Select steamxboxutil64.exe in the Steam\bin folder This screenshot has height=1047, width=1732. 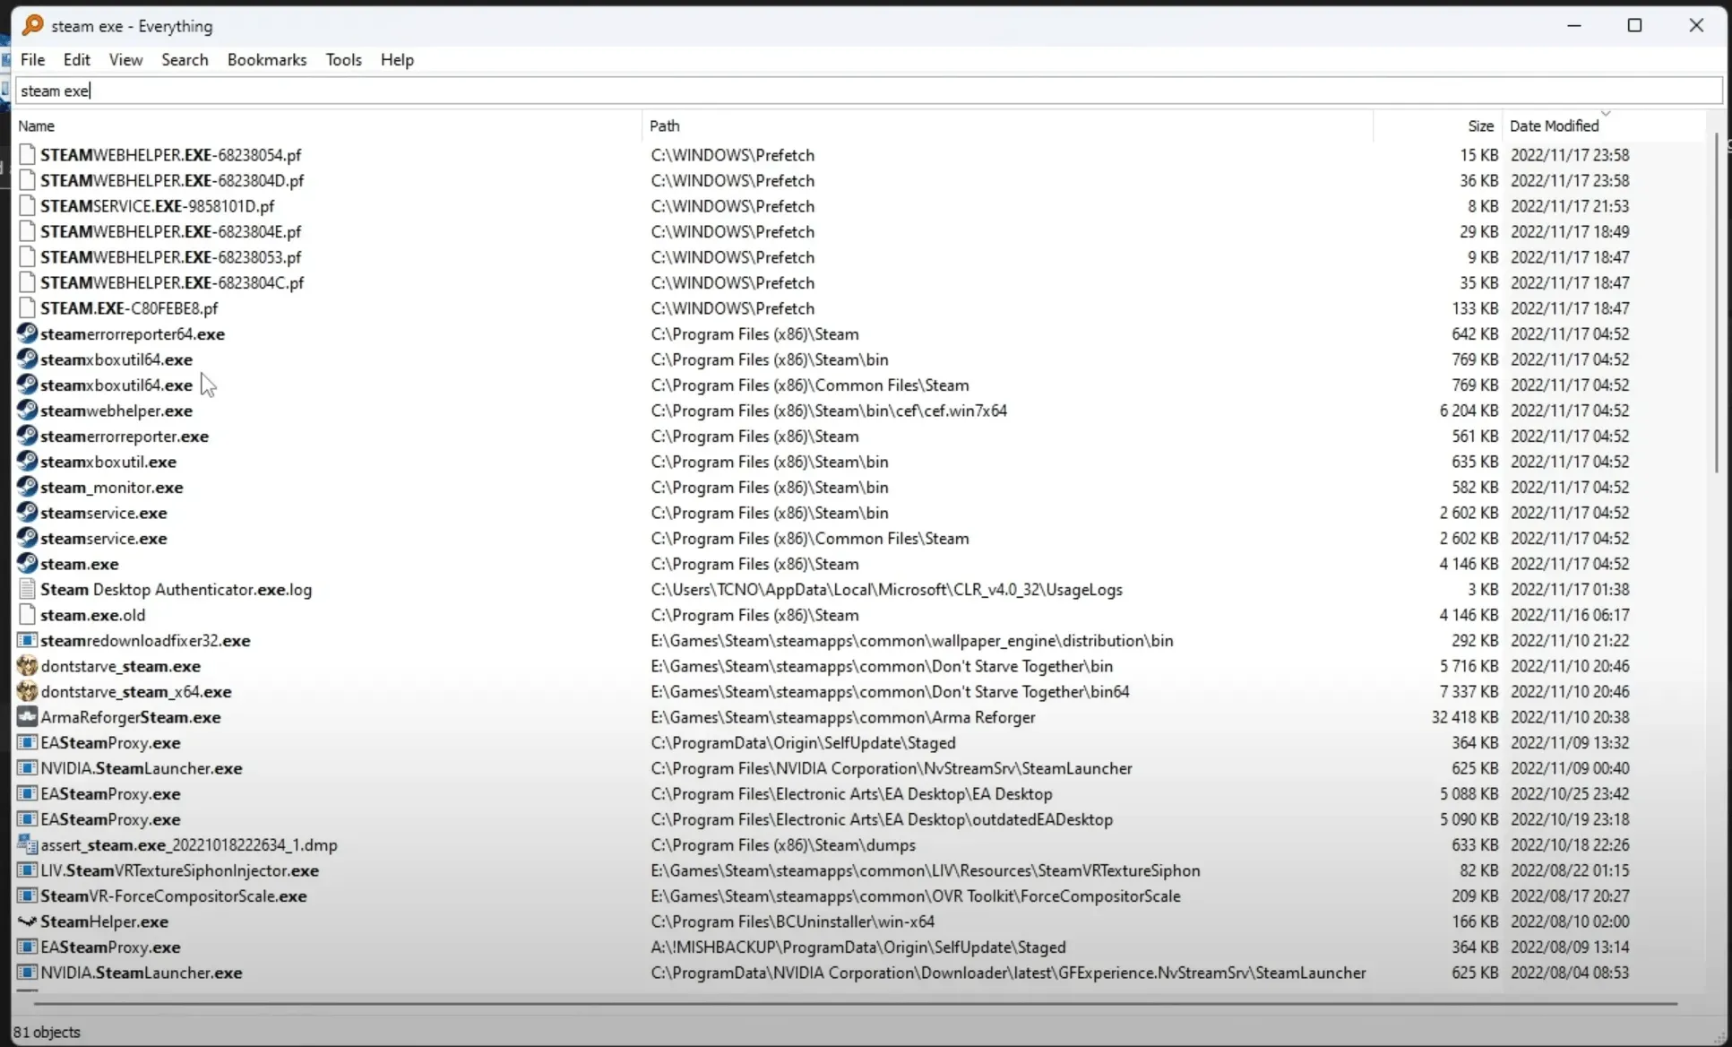click(x=116, y=359)
